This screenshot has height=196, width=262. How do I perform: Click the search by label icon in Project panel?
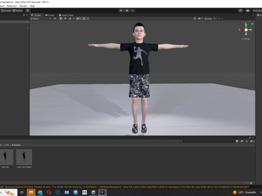point(242,141)
